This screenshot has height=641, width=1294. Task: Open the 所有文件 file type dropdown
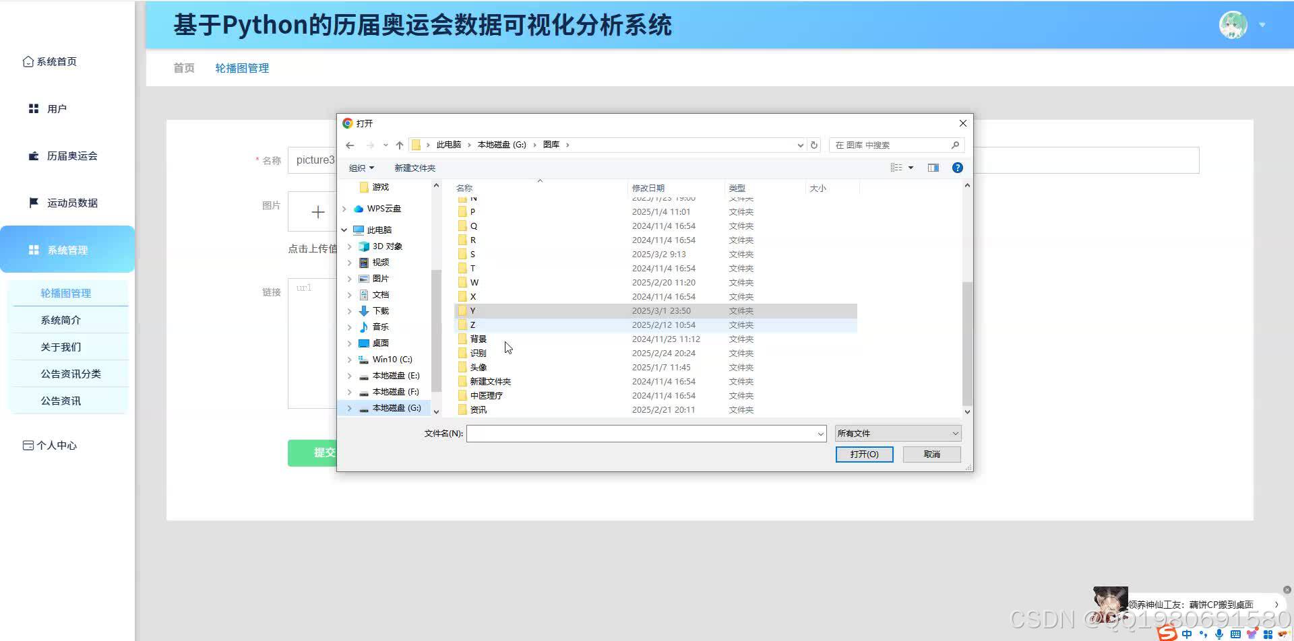[x=897, y=433]
